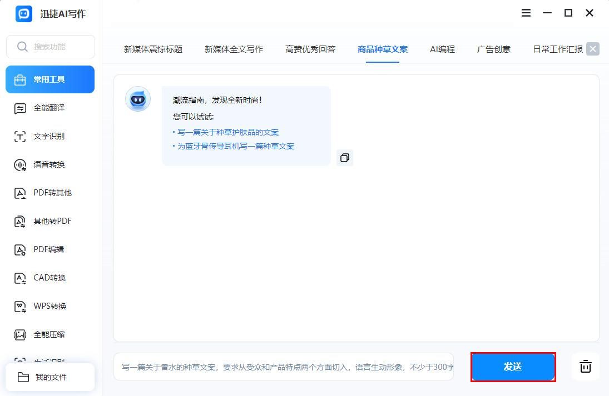This screenshot has height=396, width=609.
Task: Click the 迅捷AI写作 app logo
Action: 24,13
